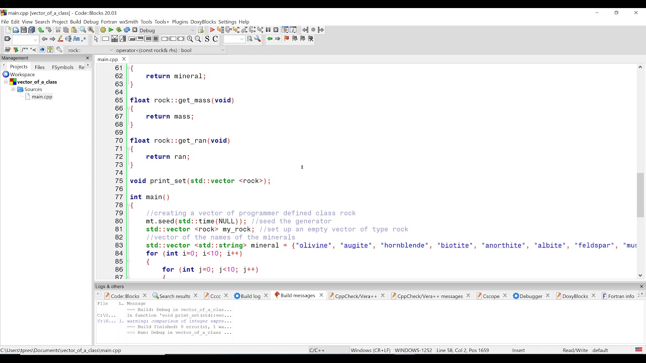Switch to the FSymbols tab
Image resolution: width=646 pixels, height=363 pixels.
click(63, 67)
